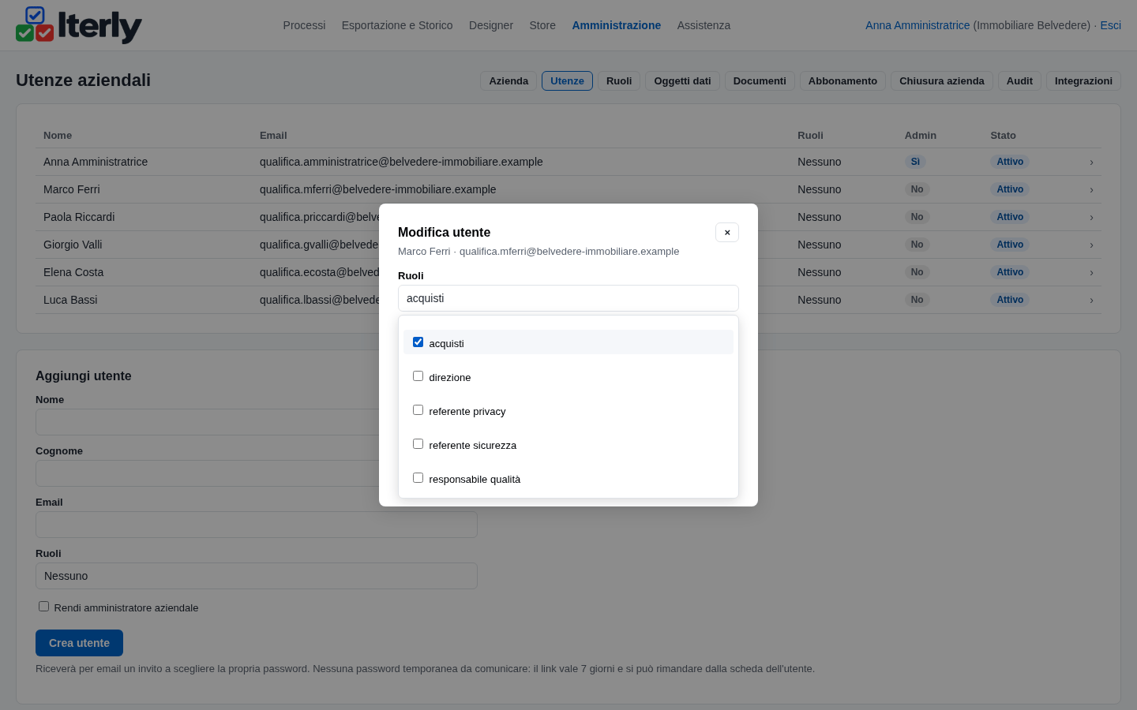The height and width of the screenshot is (710, 1137).
Task: Open row chevron for Elena Costa
Action: pyautogui.click(x=1091, y=272)
